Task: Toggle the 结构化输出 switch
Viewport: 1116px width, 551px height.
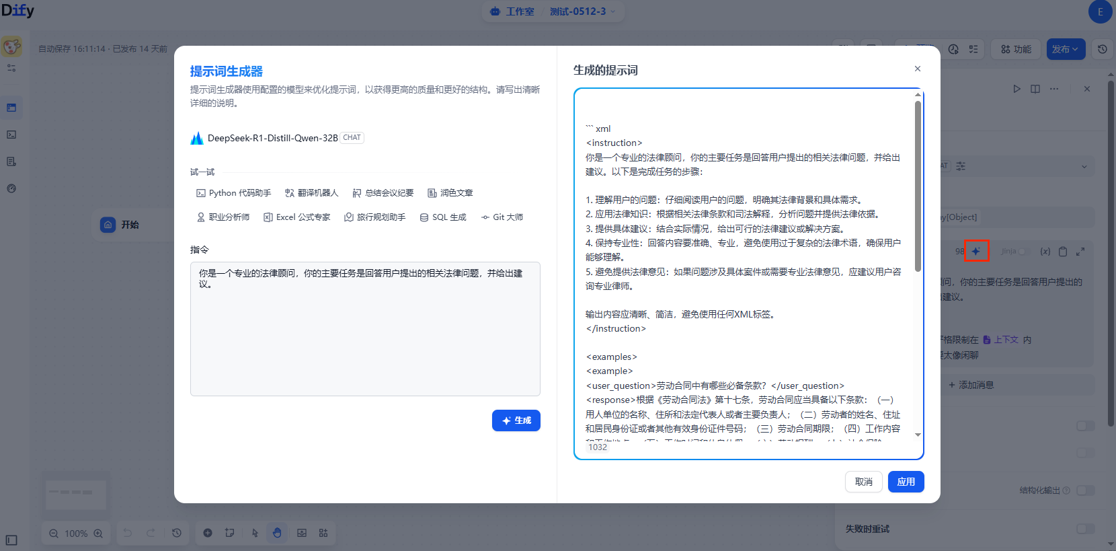Action: (x=1086, y=490)
